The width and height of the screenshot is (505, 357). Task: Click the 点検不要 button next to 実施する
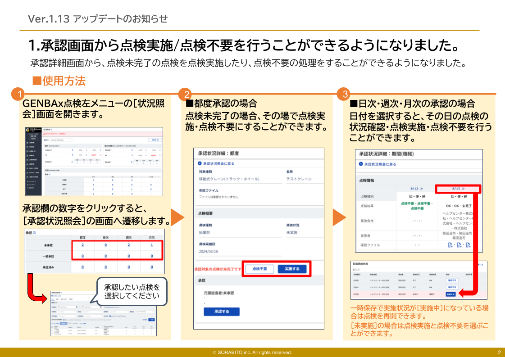[x=260, y=269]
